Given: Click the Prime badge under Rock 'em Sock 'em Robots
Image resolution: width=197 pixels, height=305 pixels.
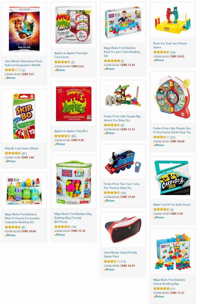Looking at the screenshot, I should pos(158,60).
